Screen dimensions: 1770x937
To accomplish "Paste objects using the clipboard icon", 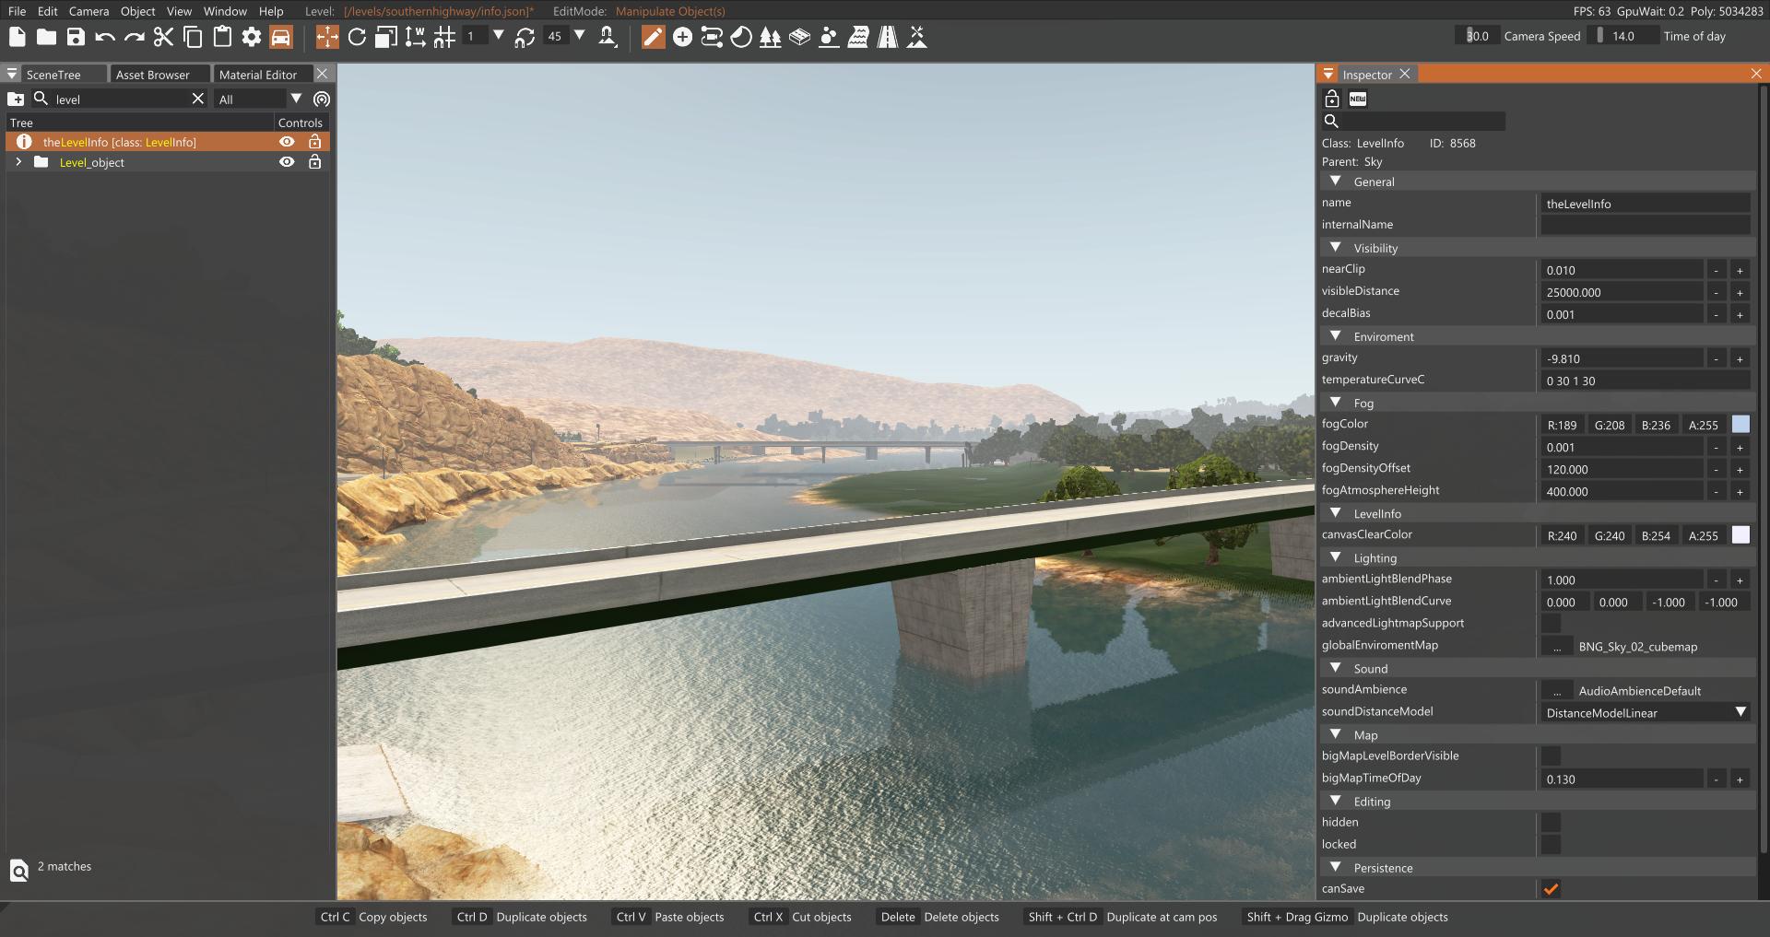I will (222, 37).
